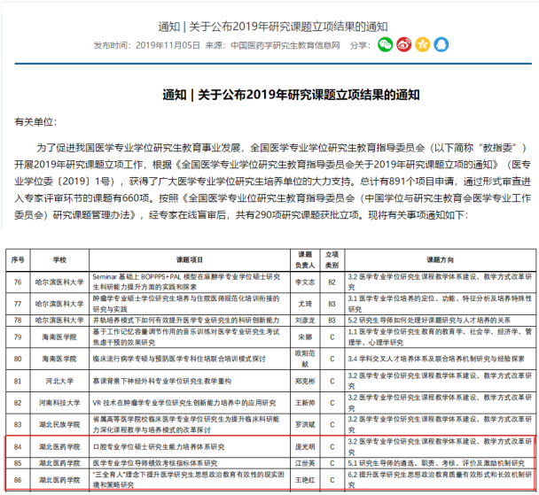The width and height of the screenshot is (539, 495).
Task: Click project leader 尤琦 cell
Action: (x=305, y=304)
